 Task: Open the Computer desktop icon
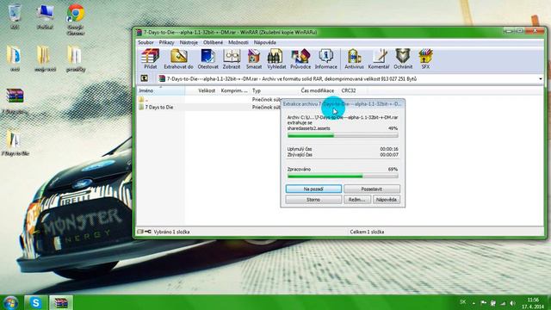[x=45, y=16]
